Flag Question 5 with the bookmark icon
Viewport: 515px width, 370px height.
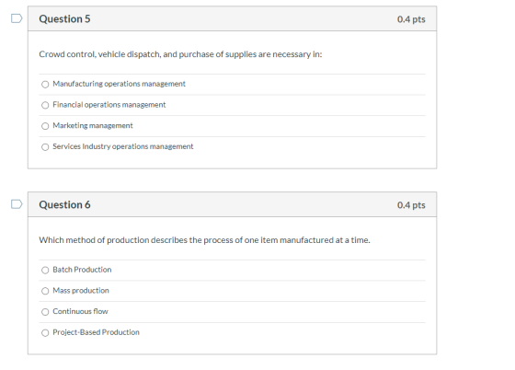pyautogui.click(x=17, y=18)
